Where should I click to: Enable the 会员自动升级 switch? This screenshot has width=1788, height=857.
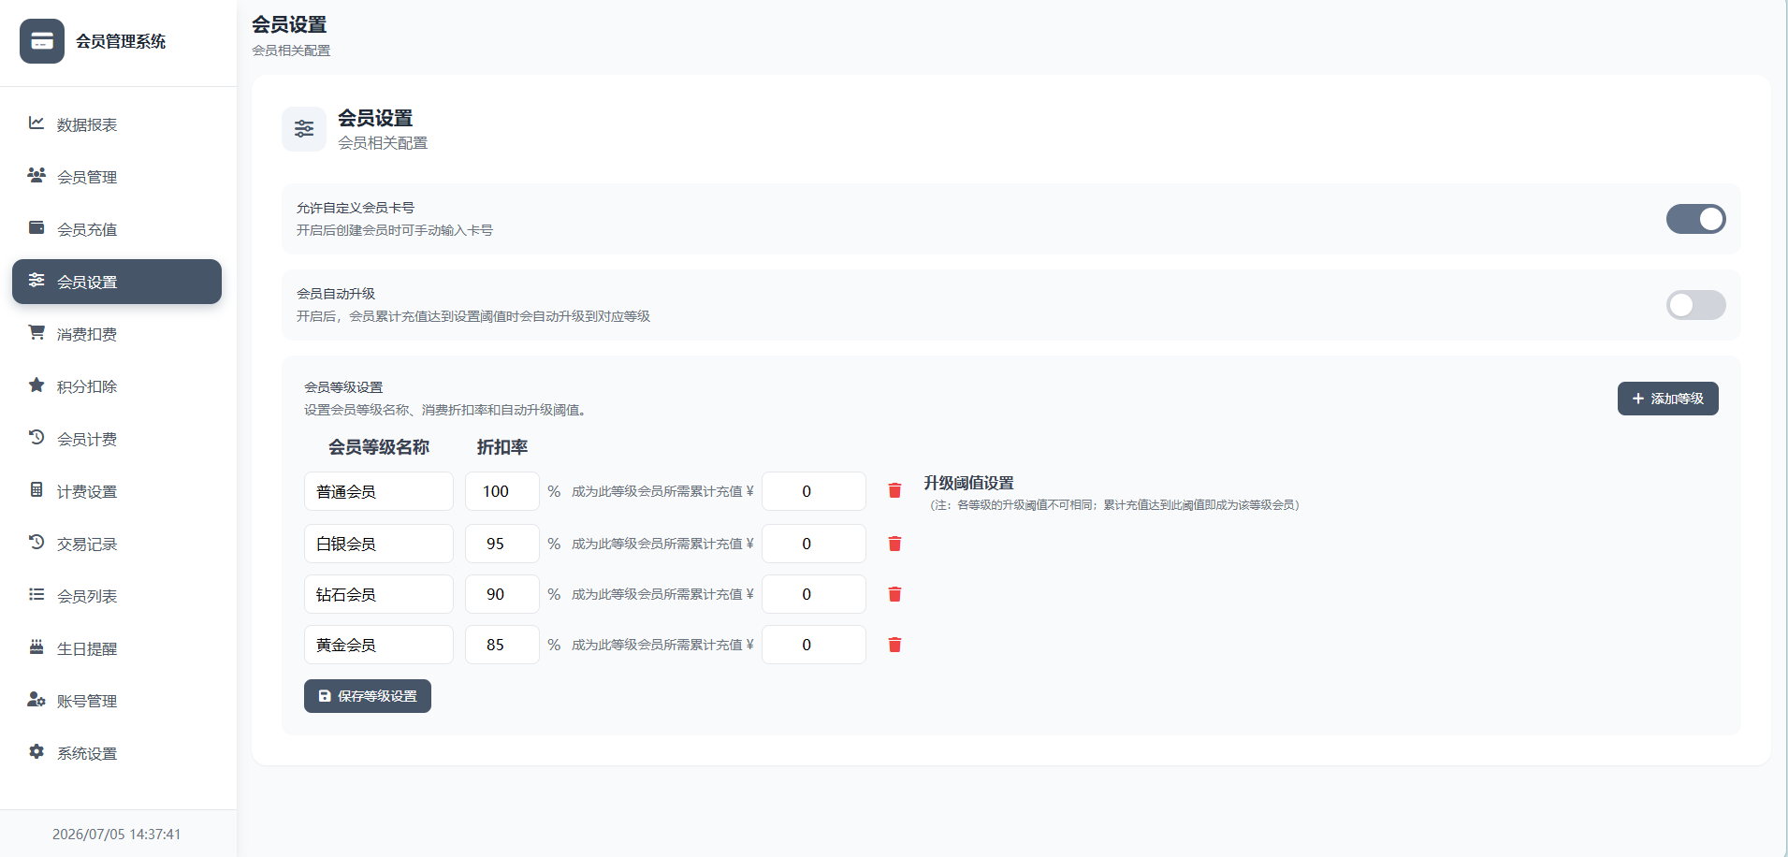pos(1695,305)
